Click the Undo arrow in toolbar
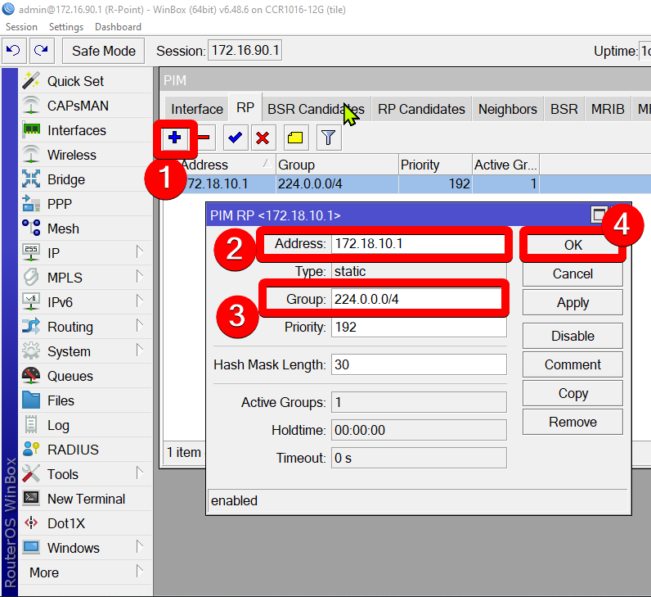The image size is (651, 597). point(13,51)
